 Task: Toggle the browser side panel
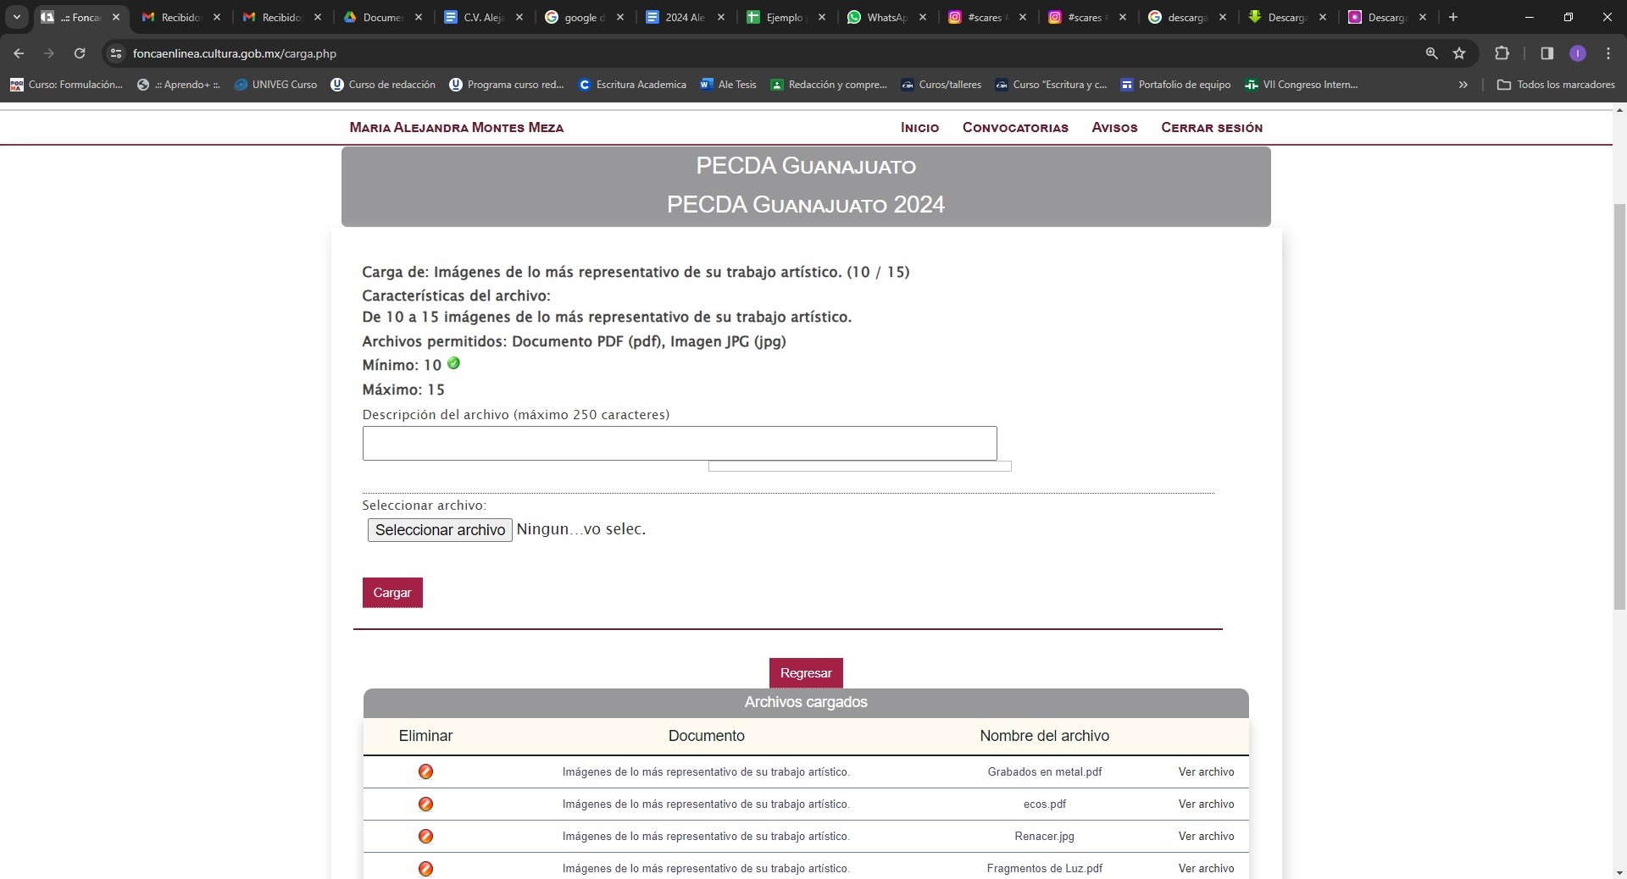pyautogui.click(x=1546, y=53)
